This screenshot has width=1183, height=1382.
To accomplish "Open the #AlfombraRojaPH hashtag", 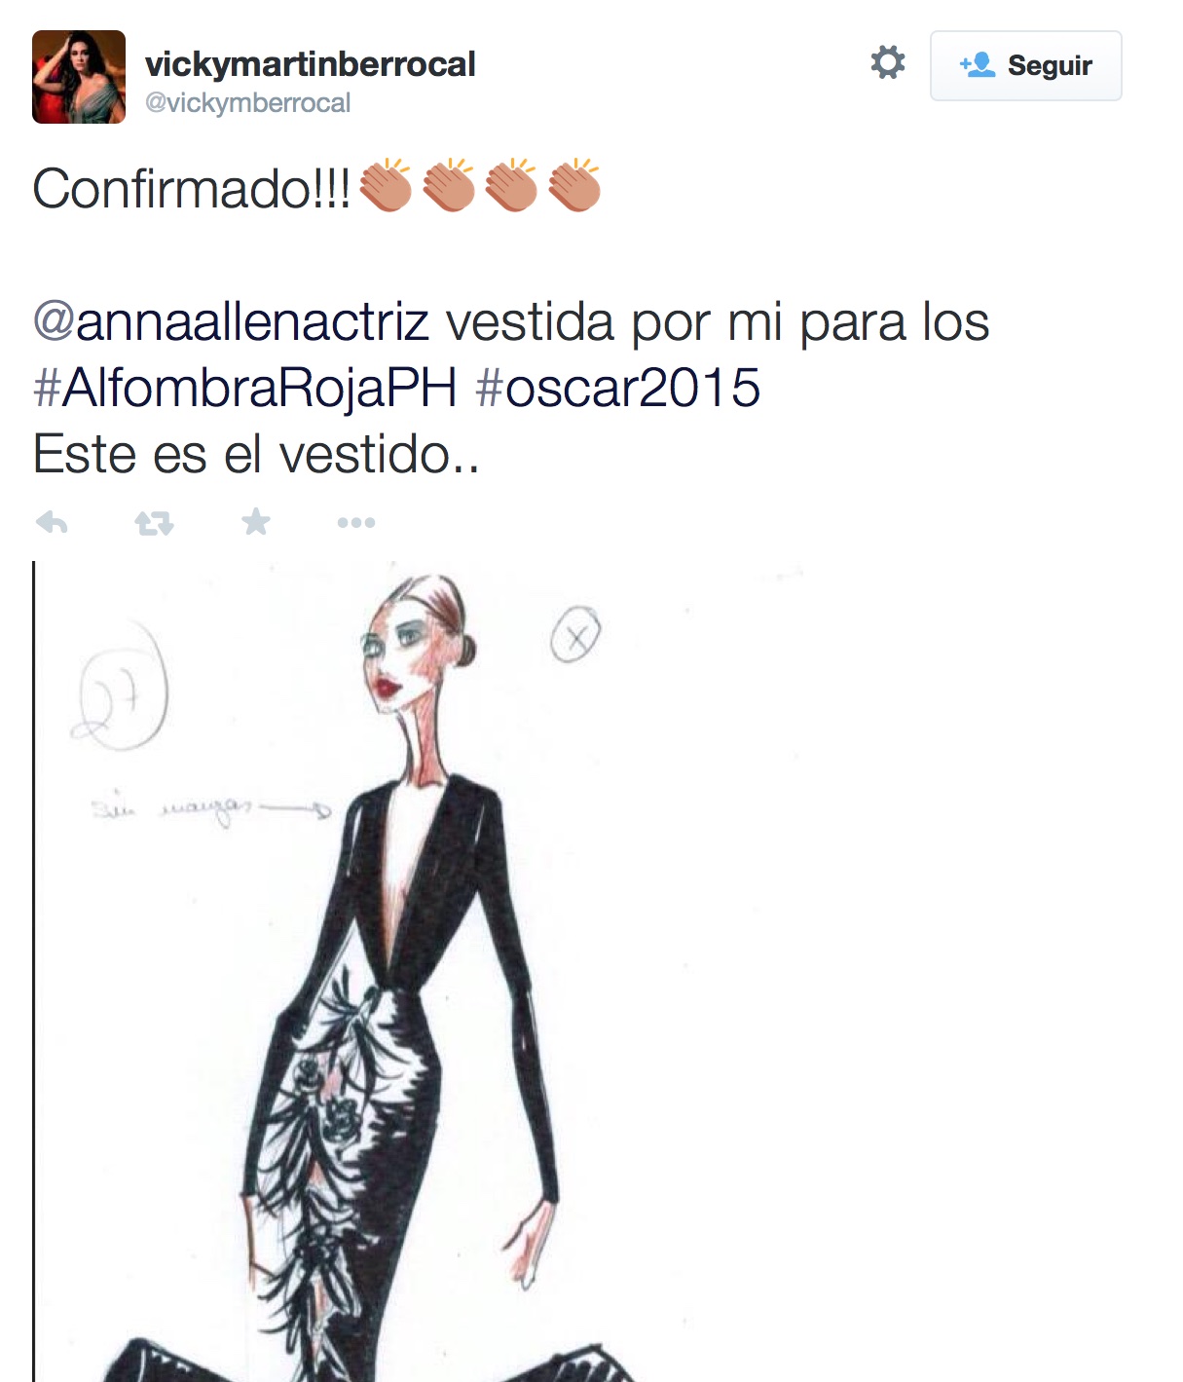I will (x=244, y=388).
